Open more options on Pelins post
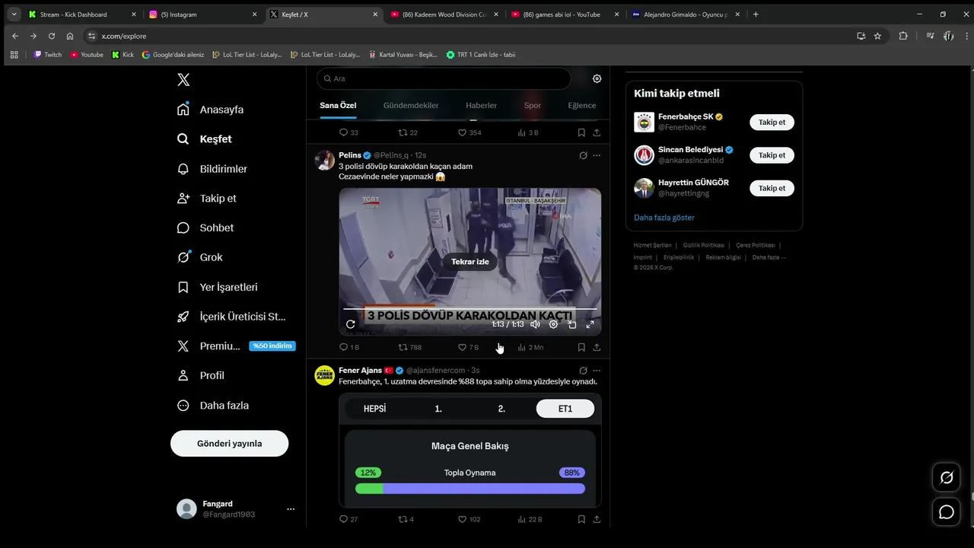Screen dimensions: 974x548 pyautogui.click(x=597, y=155)
